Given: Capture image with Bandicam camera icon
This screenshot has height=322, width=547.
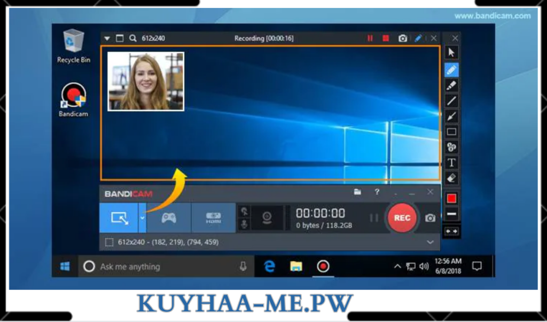Looking at the screenshot, I should point(430,218).
